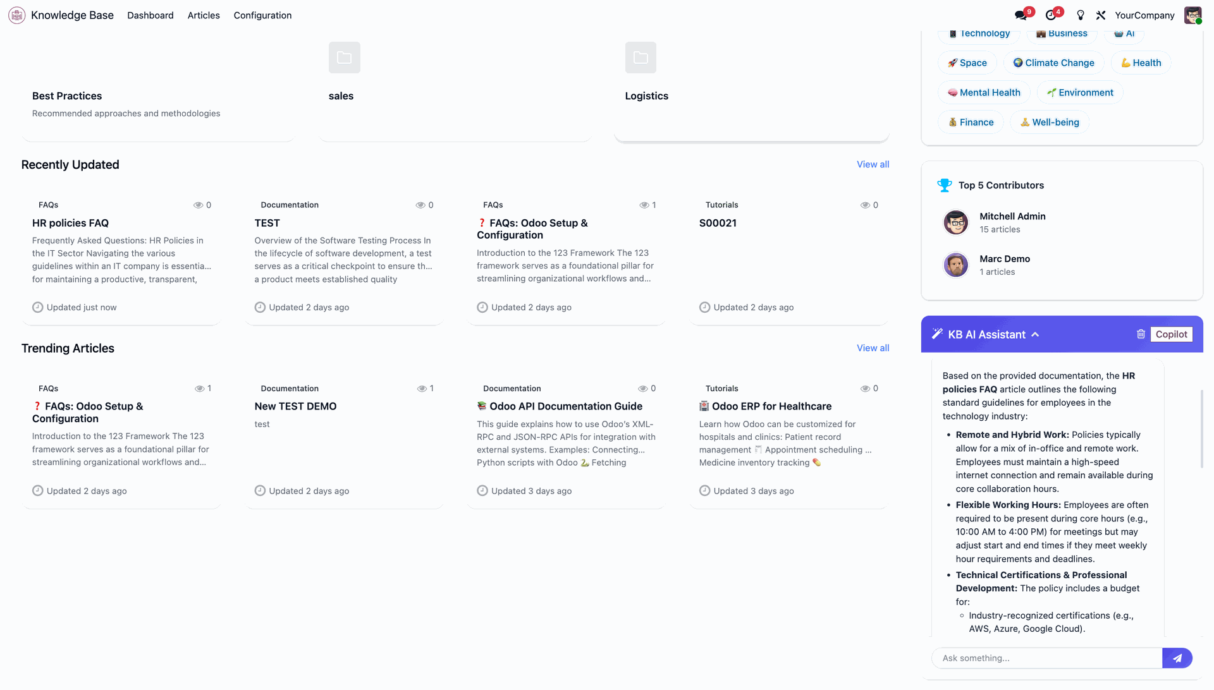
Task: Collapse the KB AI Assistant panel
Action: (1035, 334)
